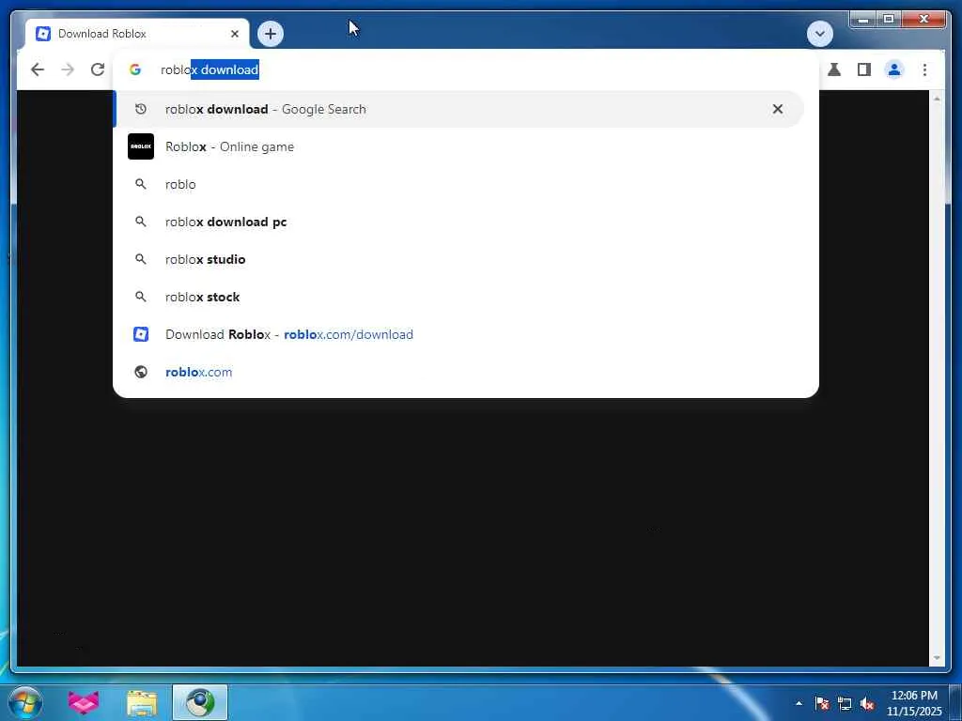
Task: Click the Roblox favicon beside Download Roblox
Action: (141, 334)
